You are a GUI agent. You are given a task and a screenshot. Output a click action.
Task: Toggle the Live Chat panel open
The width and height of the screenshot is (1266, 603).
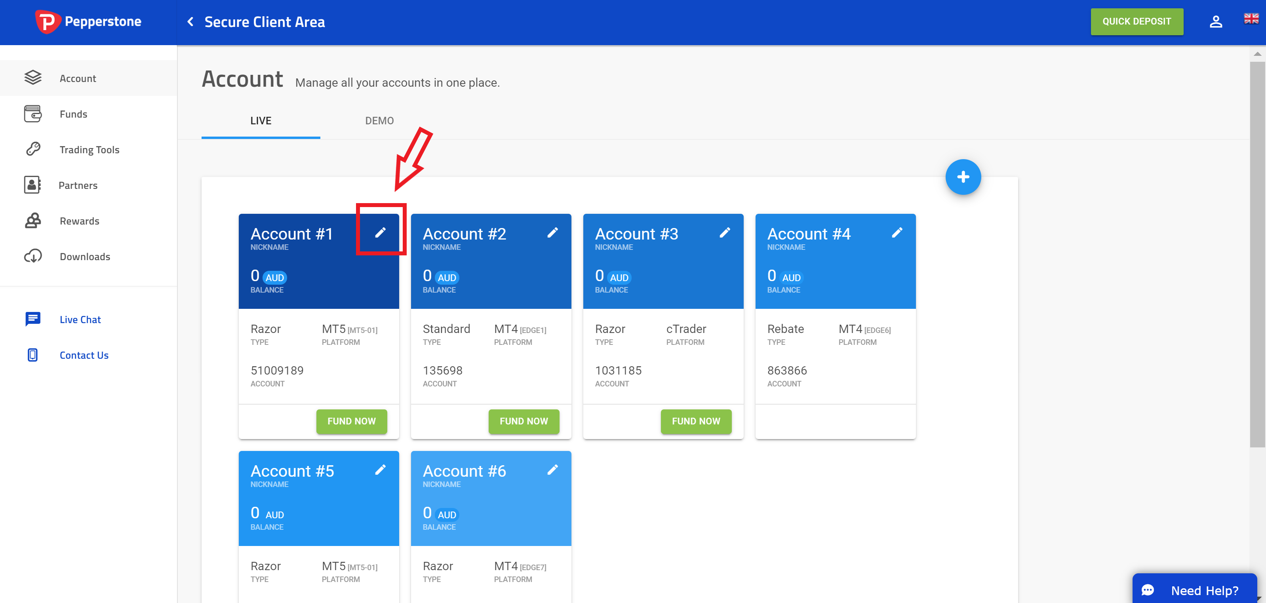pos(80,319)
